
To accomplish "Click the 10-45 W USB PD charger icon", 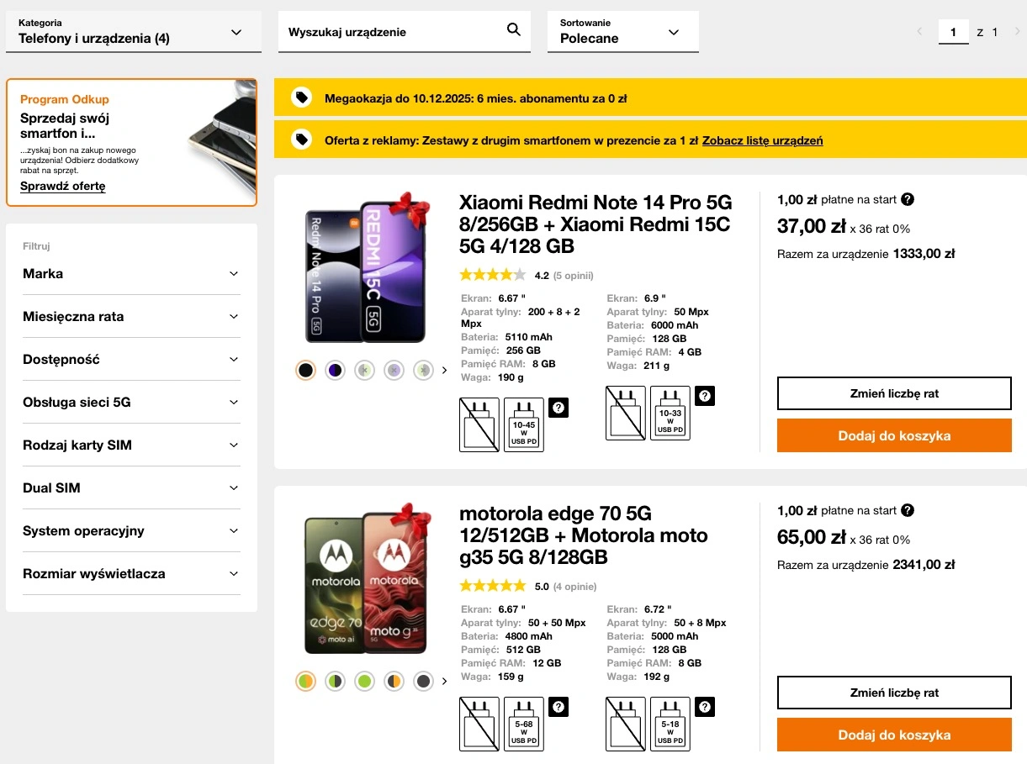I will tap(523, 425).
